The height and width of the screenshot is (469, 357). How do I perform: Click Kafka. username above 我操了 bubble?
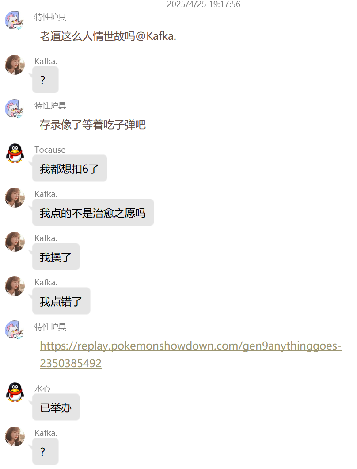pyautogui.click(x=46, y=238)
